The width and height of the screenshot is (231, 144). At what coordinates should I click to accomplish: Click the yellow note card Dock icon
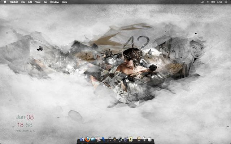point(131,139)
